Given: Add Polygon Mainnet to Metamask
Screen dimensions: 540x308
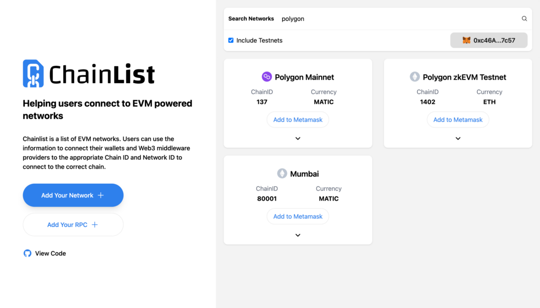Looking at the screenshot, I should click(298, 120).
